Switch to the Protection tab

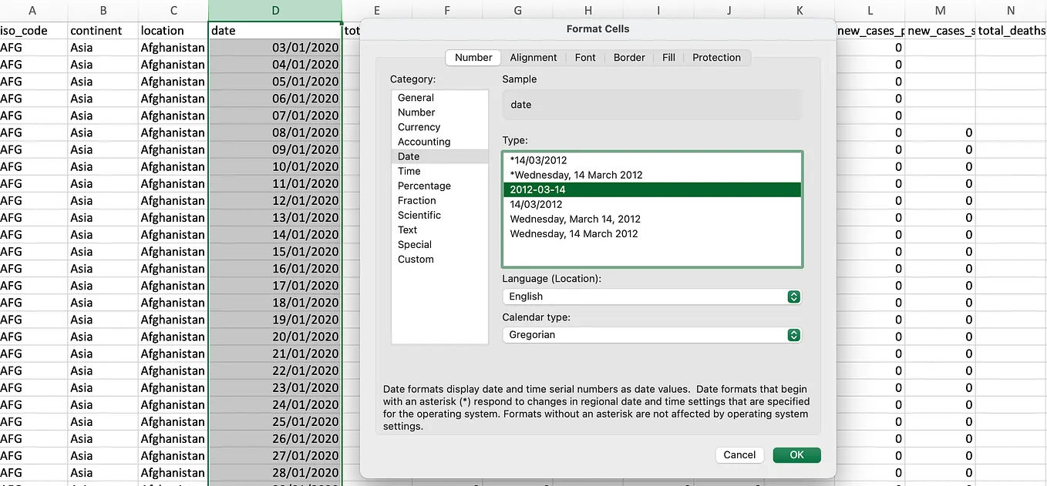coord(716,58)
